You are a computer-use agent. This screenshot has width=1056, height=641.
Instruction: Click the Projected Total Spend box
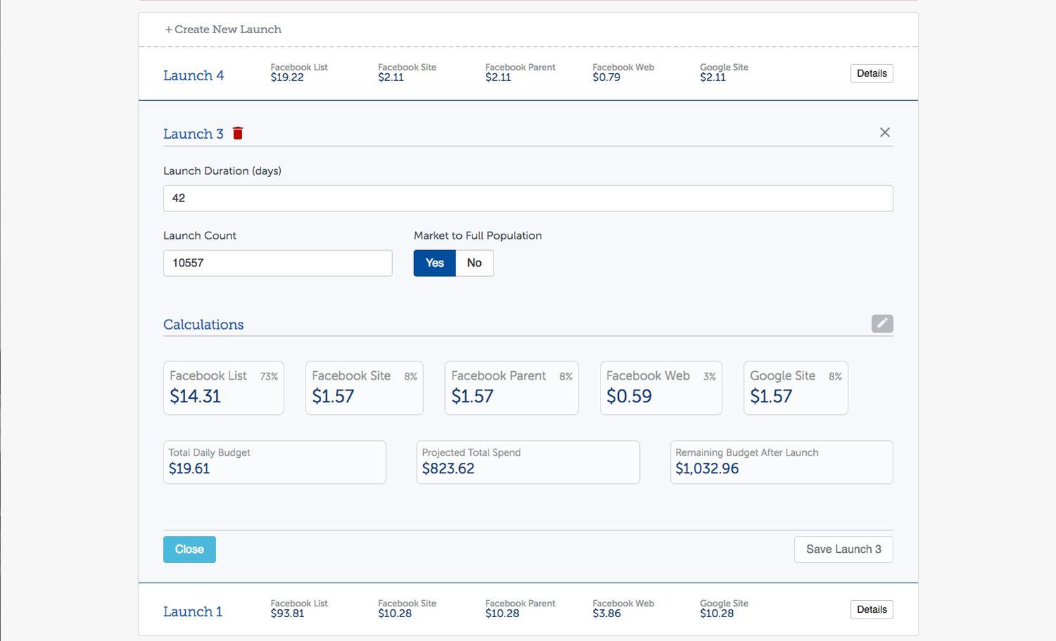[527, 462]
